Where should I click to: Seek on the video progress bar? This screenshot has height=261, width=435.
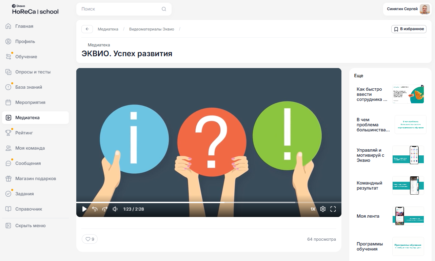[x=209, y=202]
